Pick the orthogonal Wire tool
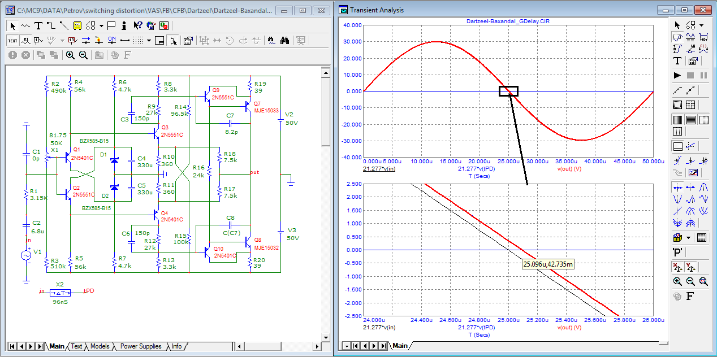 pos(51,25)
